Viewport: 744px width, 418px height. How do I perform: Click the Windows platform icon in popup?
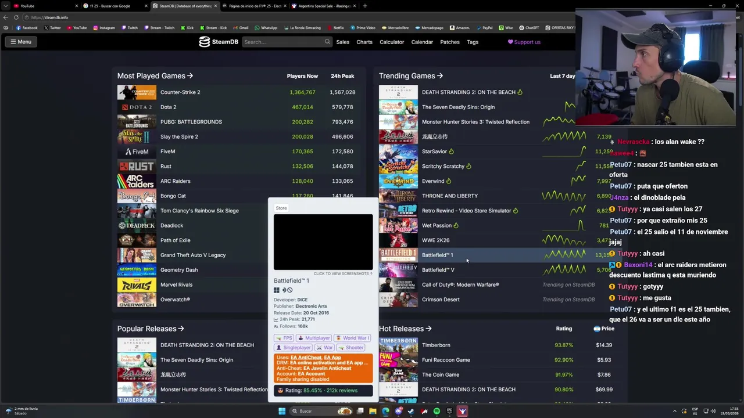point(277,290)
